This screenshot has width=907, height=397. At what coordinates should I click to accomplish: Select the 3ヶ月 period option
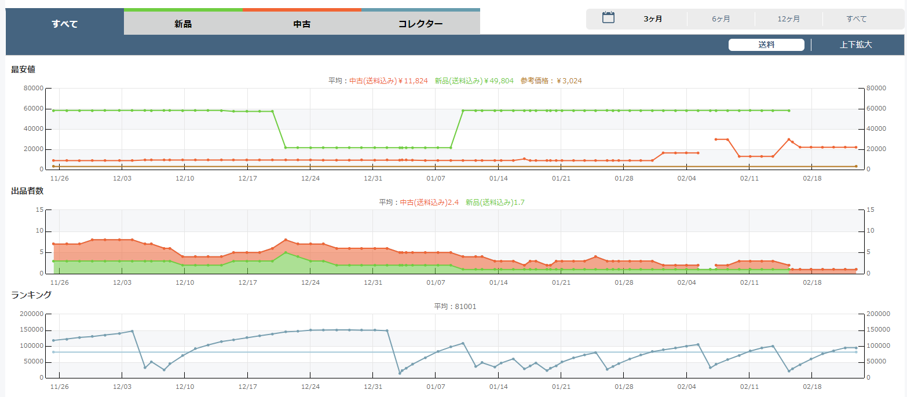point(653,19)
